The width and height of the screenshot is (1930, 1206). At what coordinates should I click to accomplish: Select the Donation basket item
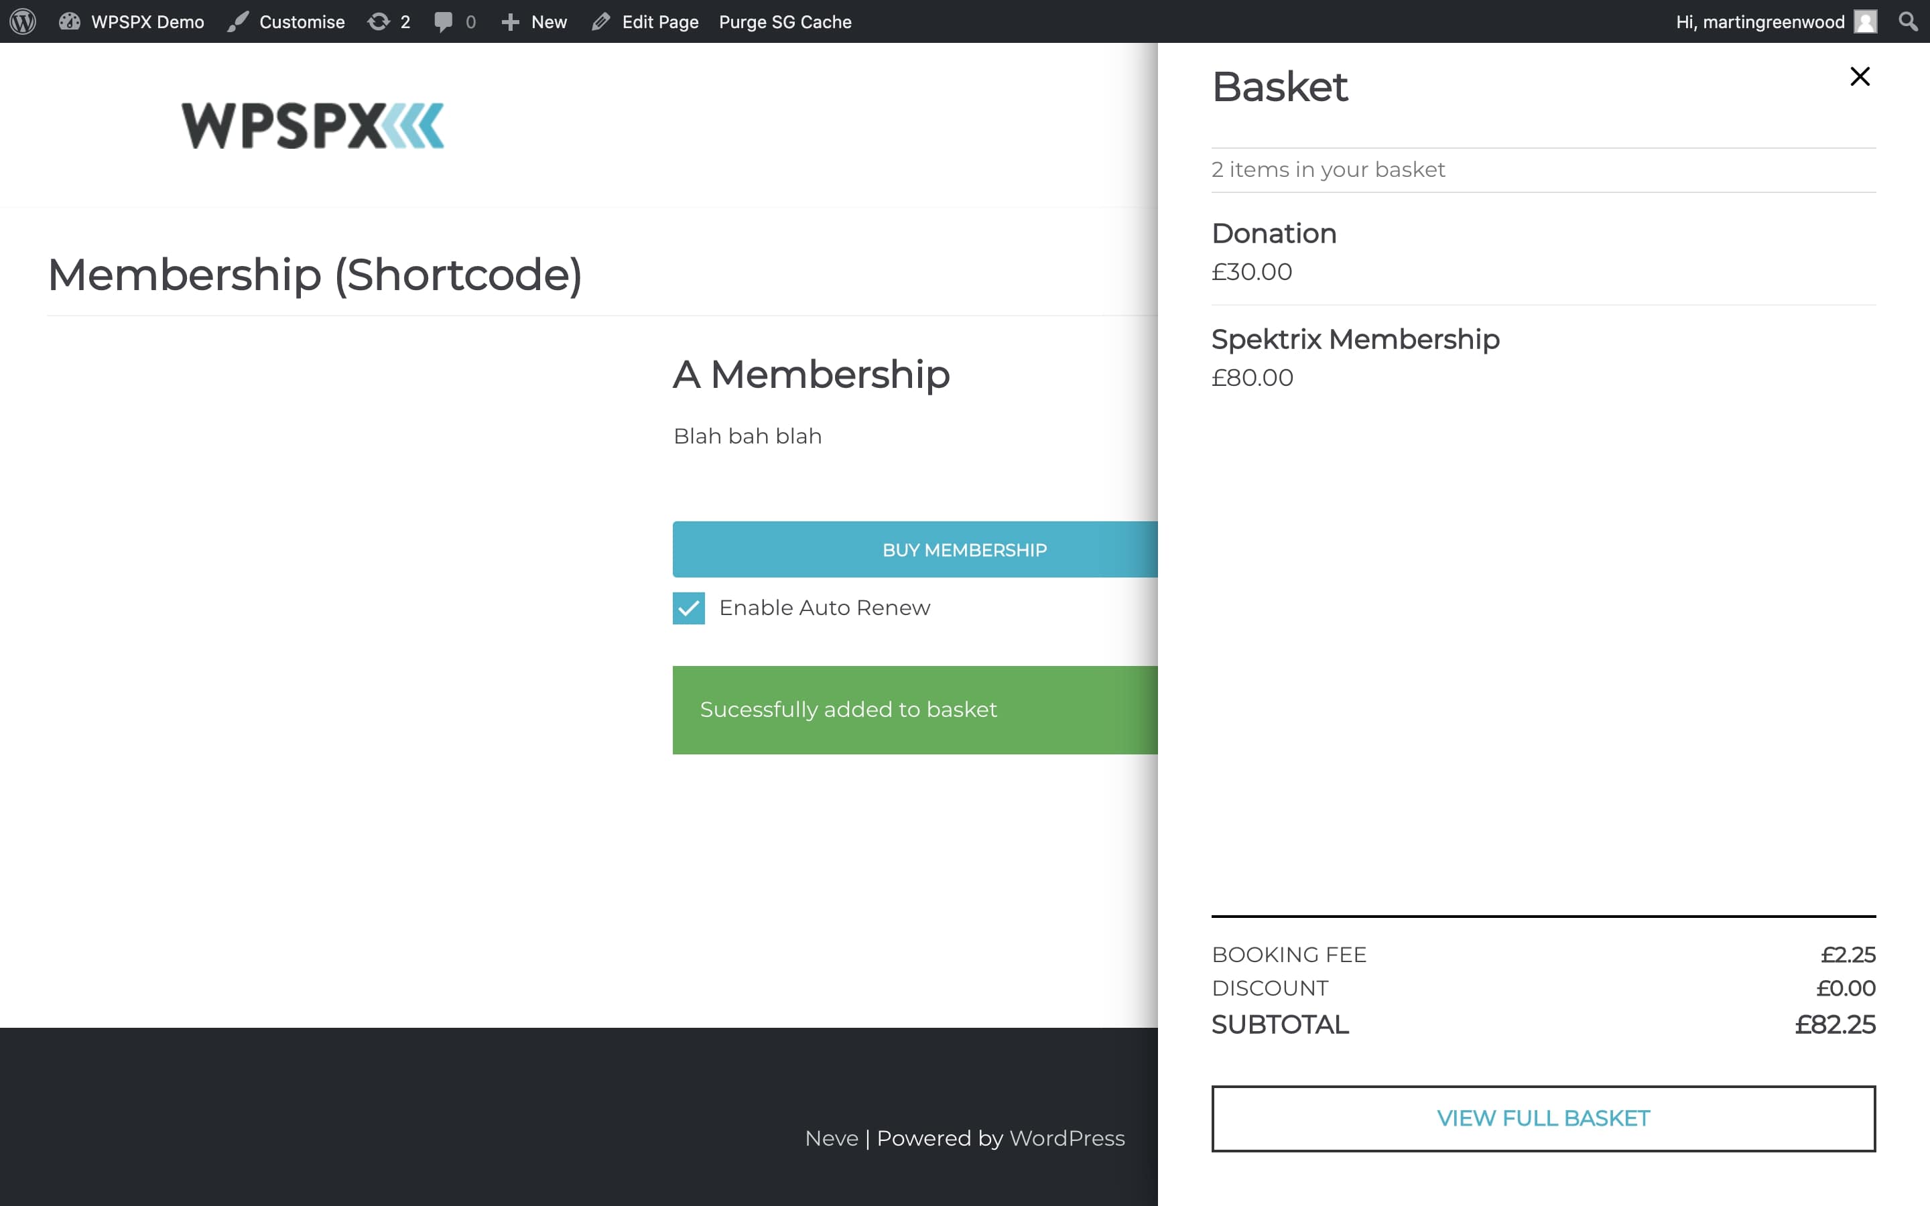1274,234
